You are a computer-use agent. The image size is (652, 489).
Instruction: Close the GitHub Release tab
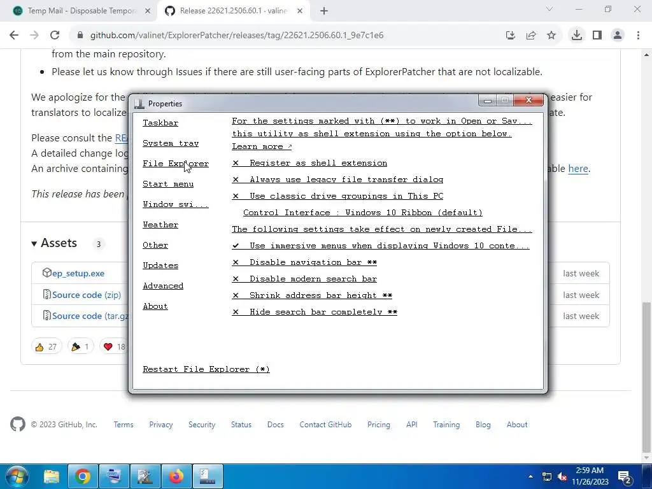click(x=300, y=11)
